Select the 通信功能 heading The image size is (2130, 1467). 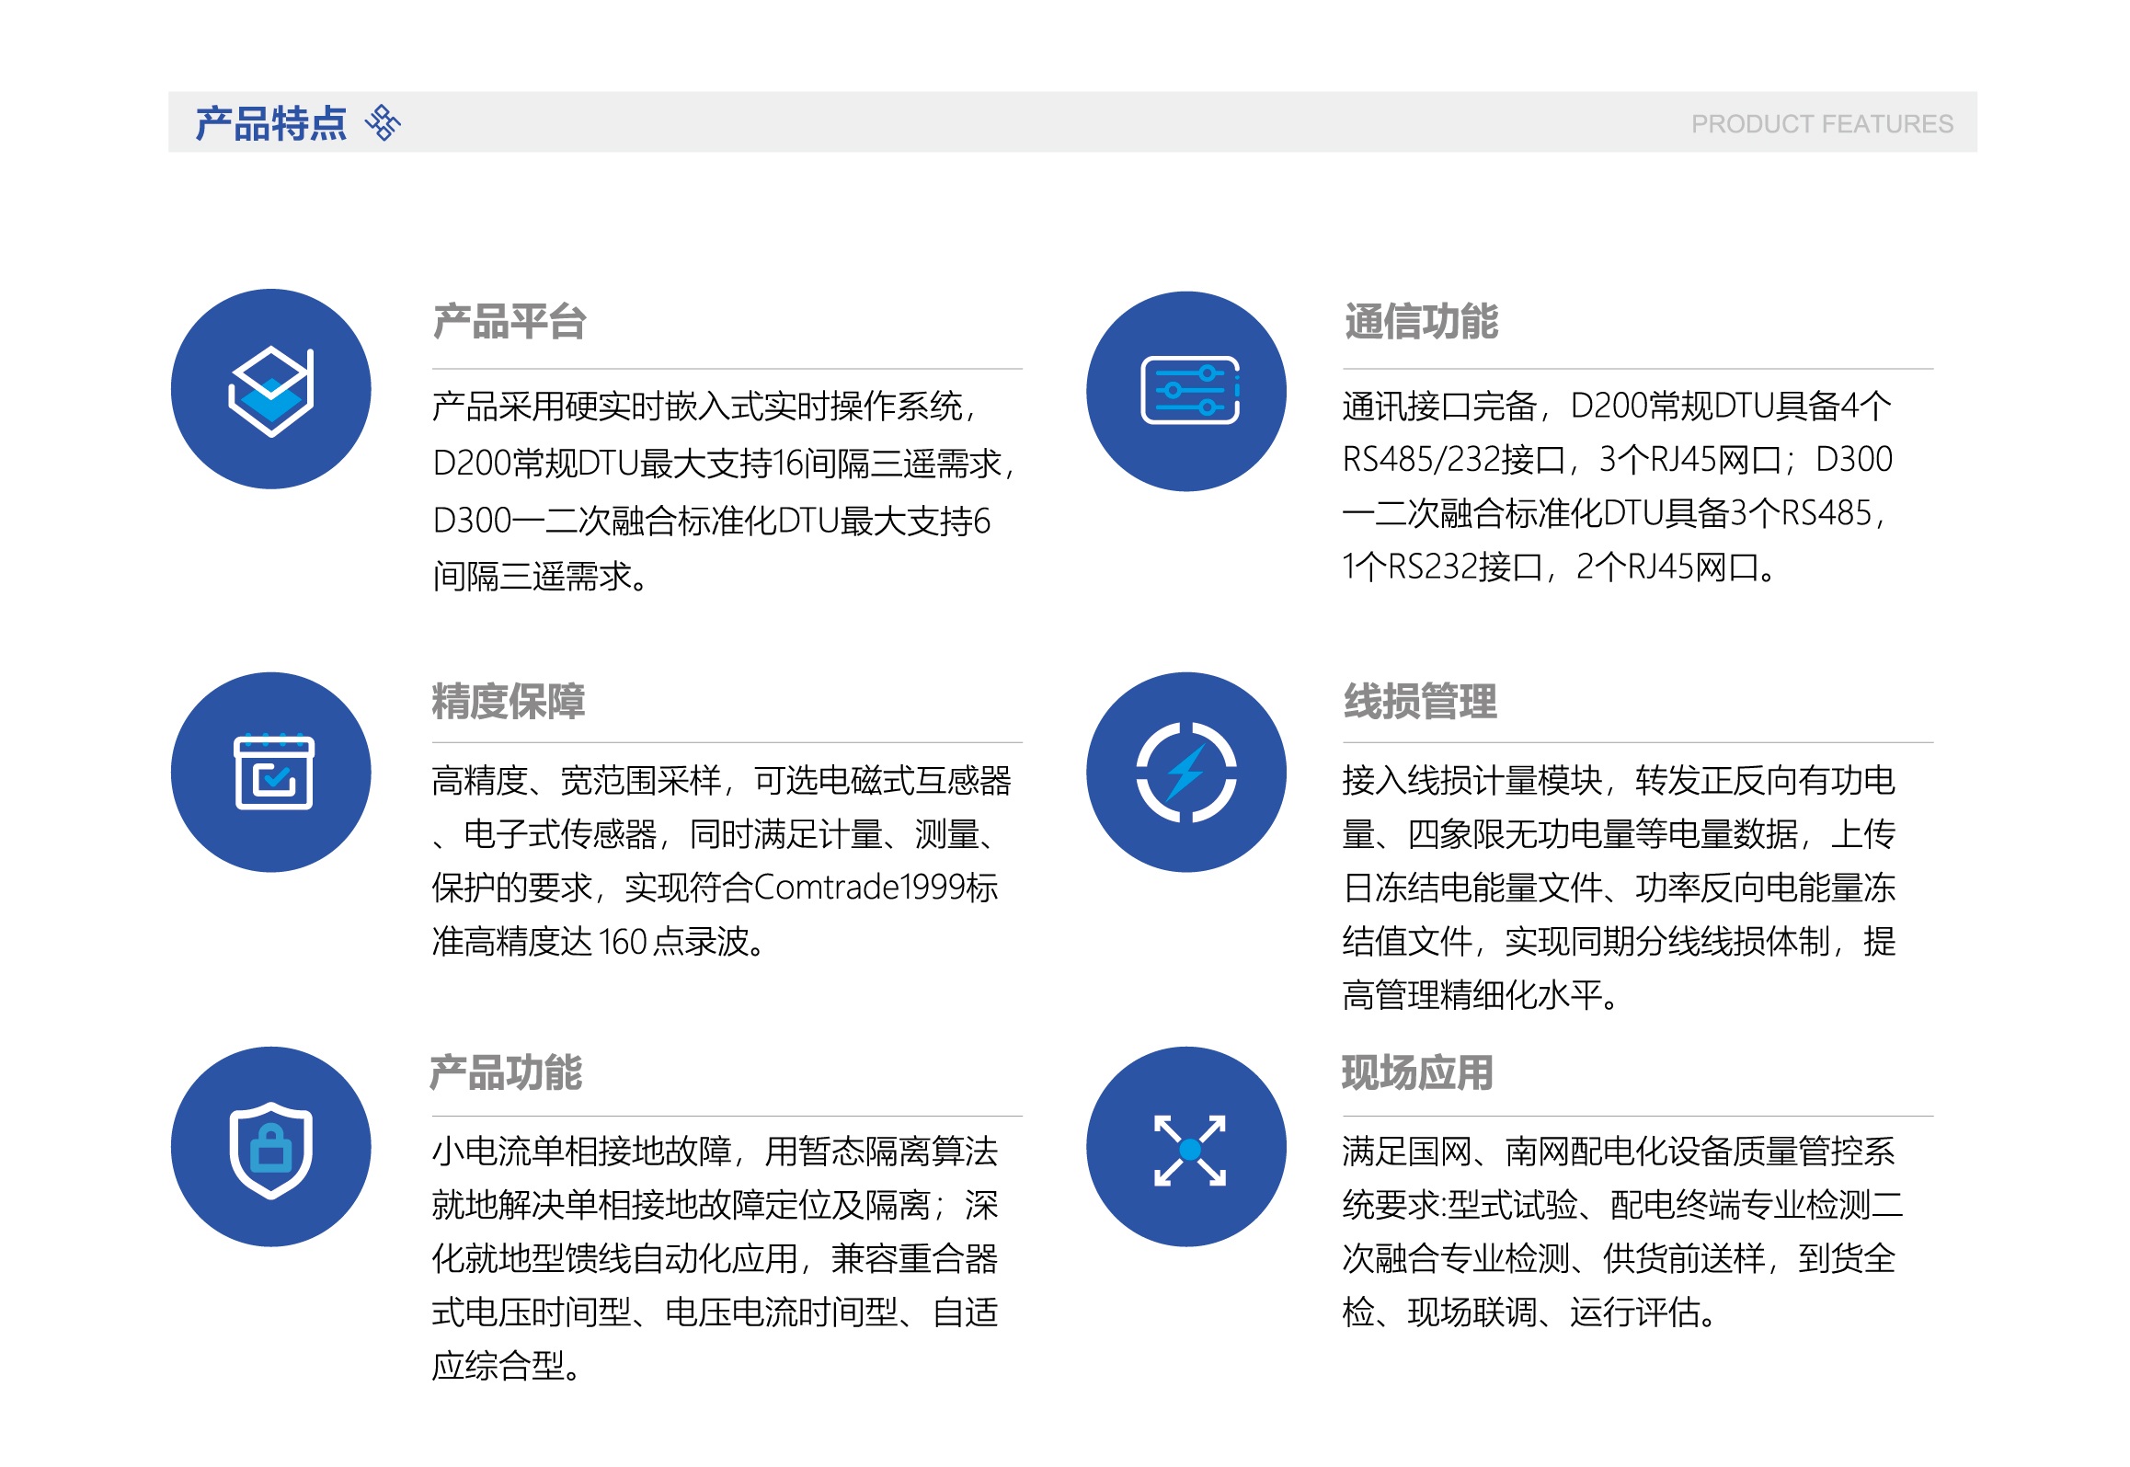click(1421, 322)
